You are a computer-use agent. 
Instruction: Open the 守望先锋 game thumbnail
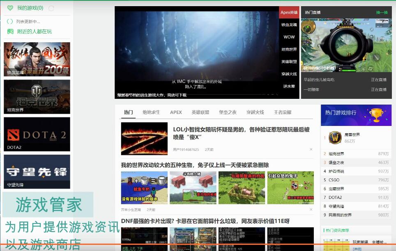(x=37, y=172)
